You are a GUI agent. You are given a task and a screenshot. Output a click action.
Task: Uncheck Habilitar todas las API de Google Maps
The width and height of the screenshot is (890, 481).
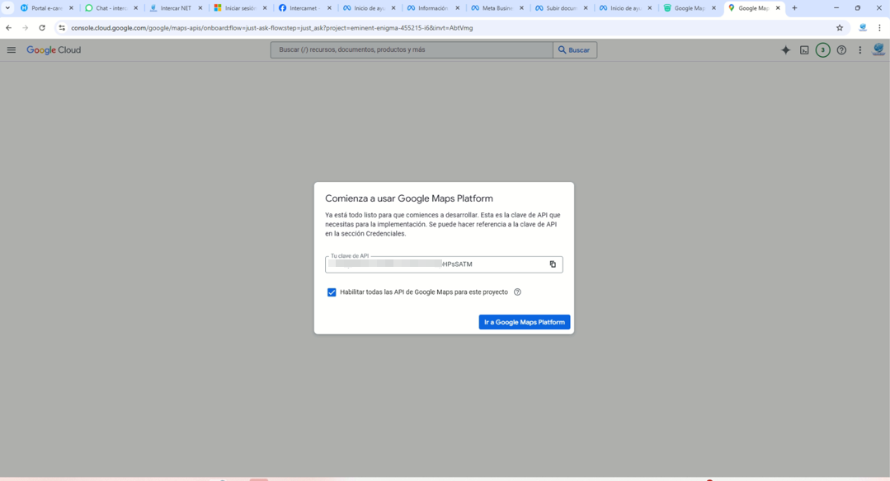pyautogui.click(x=332, y=292)
